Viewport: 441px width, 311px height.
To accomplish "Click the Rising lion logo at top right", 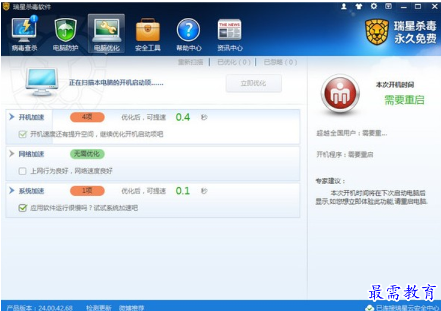I will click(377, 32).
